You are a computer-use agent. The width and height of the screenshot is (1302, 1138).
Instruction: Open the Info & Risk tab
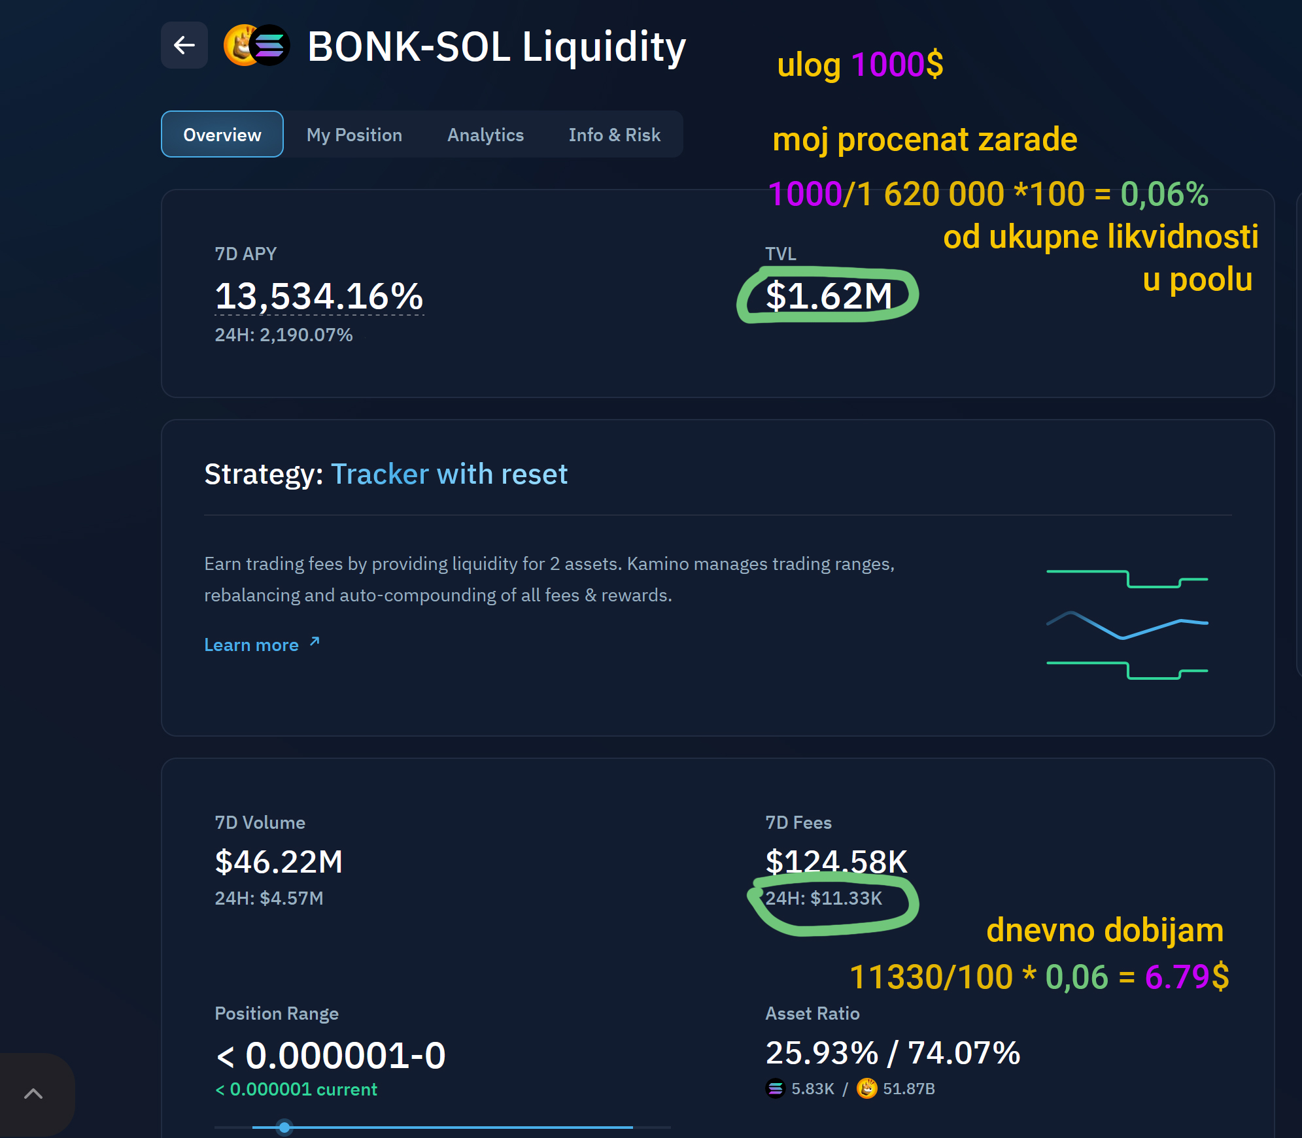click(x=614, y=135)
